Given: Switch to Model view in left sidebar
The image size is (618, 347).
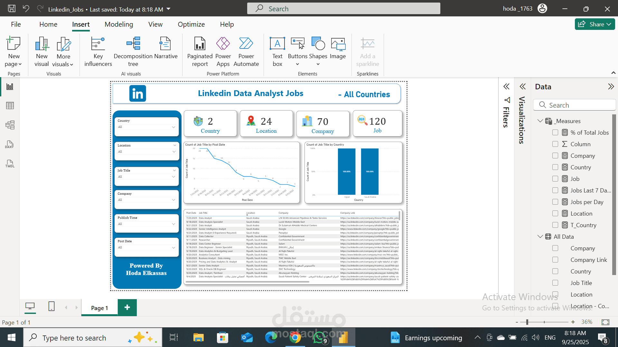Looking at the screenshot, I should point(10,125).
